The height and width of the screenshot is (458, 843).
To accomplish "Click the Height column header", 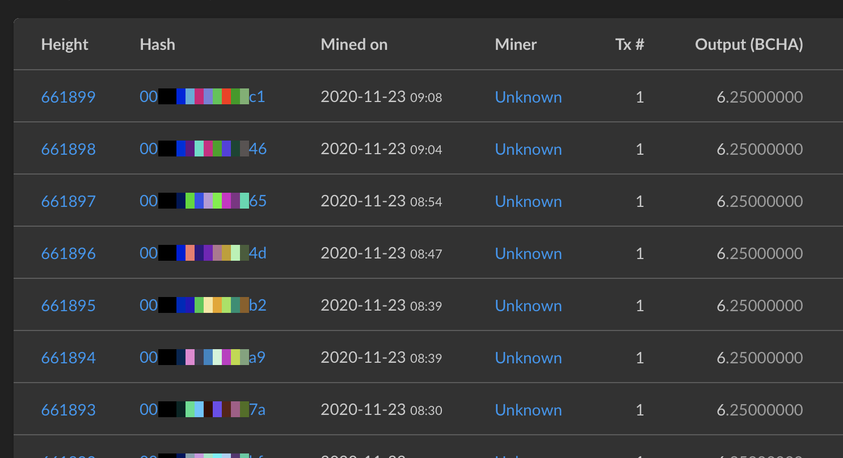I will tap(65, 45).
